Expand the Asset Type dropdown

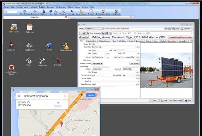tap(138, 47)
